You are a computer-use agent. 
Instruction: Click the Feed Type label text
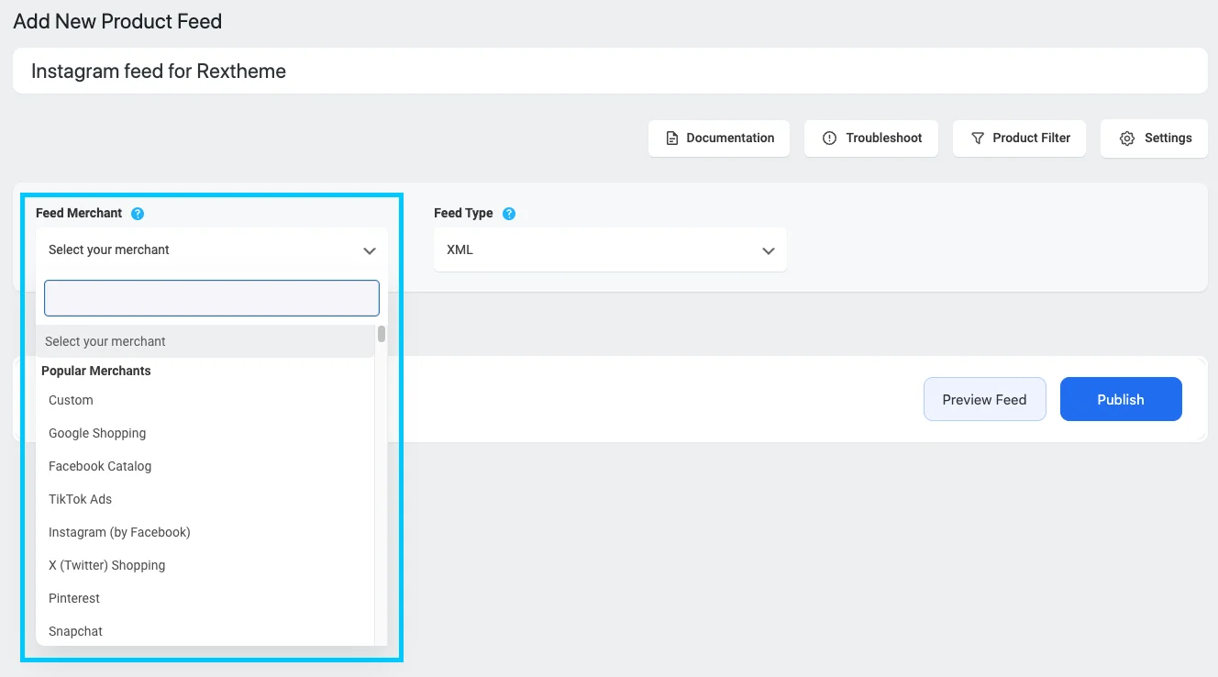463,213
